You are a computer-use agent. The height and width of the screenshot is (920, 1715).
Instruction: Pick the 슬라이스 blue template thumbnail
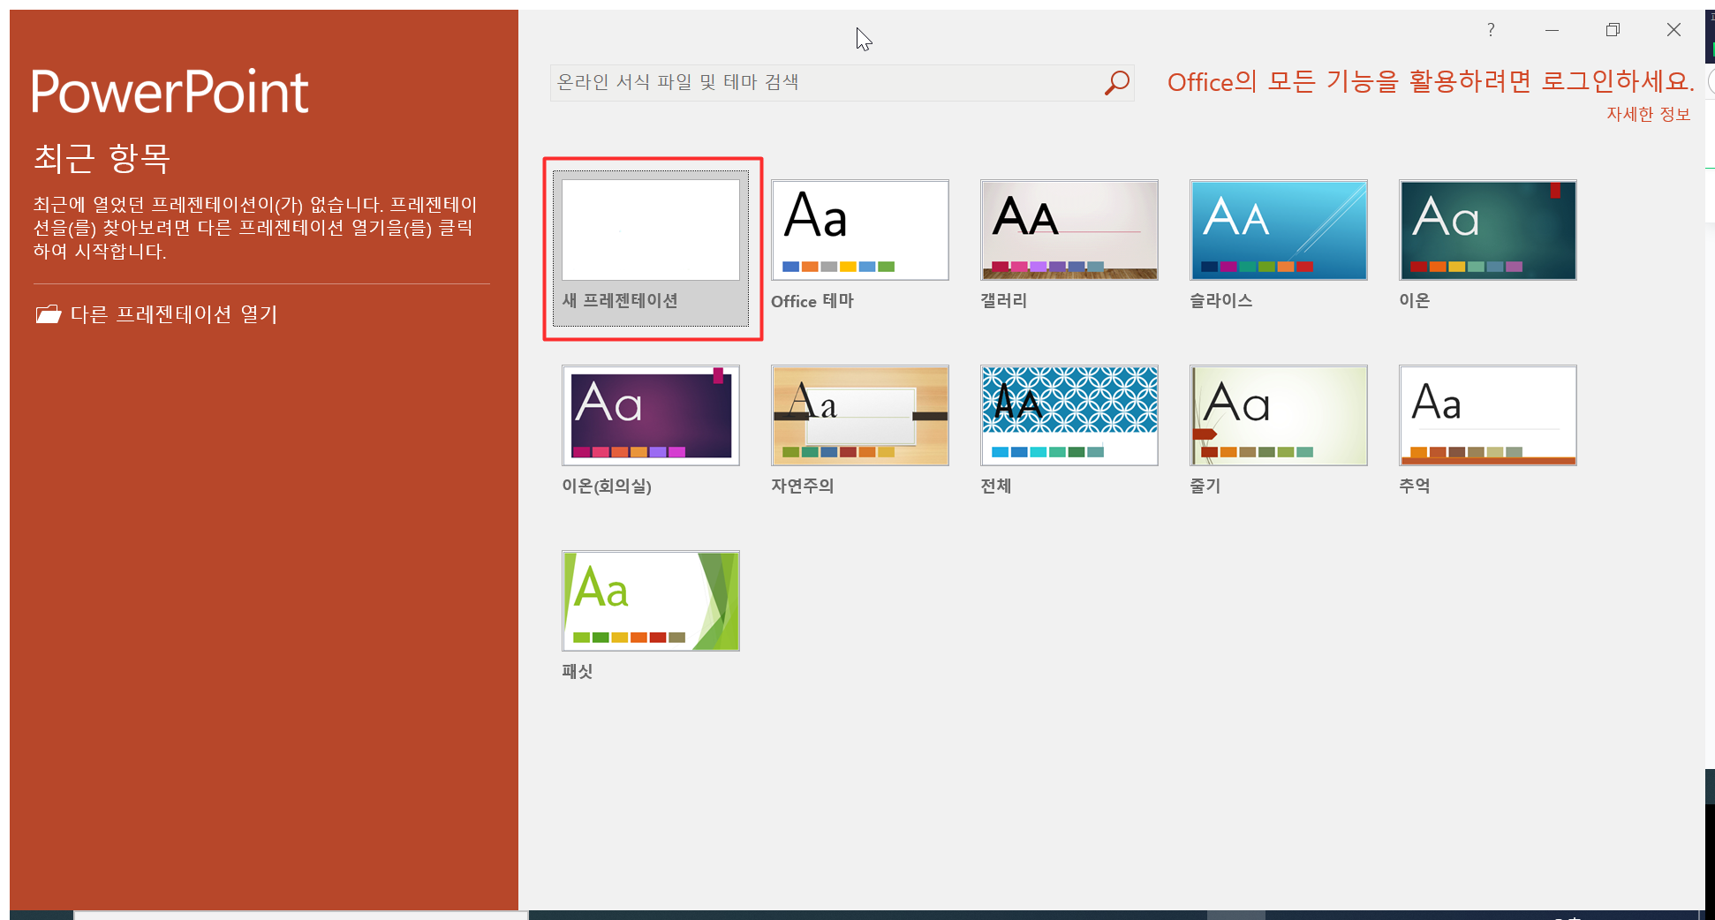click(x=1279, y=230)
